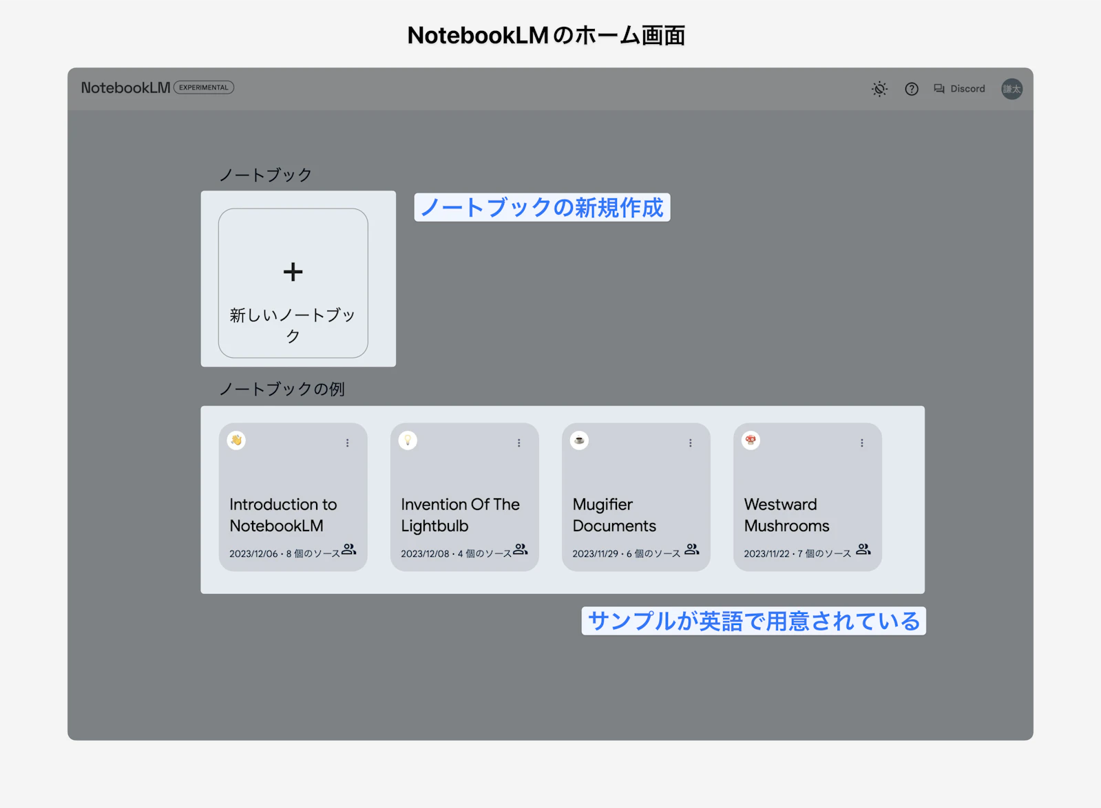Open more options for Introduction to NotebookLM
This screenshot has height=808, width=1101.
pyautogui.click(x=348, y=443)
